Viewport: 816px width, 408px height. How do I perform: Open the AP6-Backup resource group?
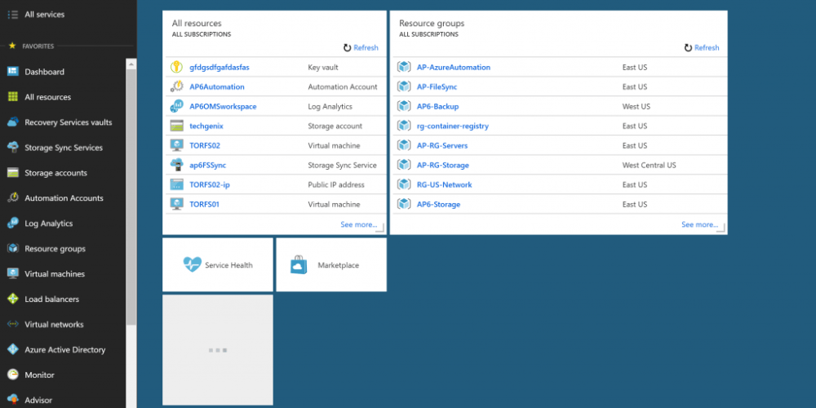point(437,107)
